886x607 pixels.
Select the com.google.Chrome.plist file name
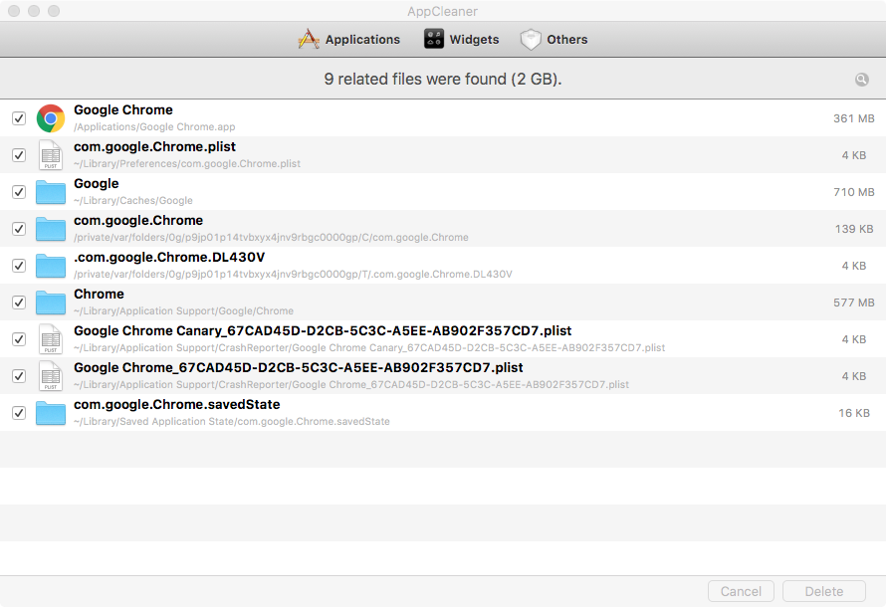point(155,147)
